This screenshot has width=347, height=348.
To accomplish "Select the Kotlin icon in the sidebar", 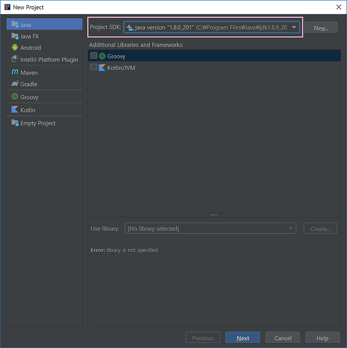I will pyautogui.click(x=15, y=110).
